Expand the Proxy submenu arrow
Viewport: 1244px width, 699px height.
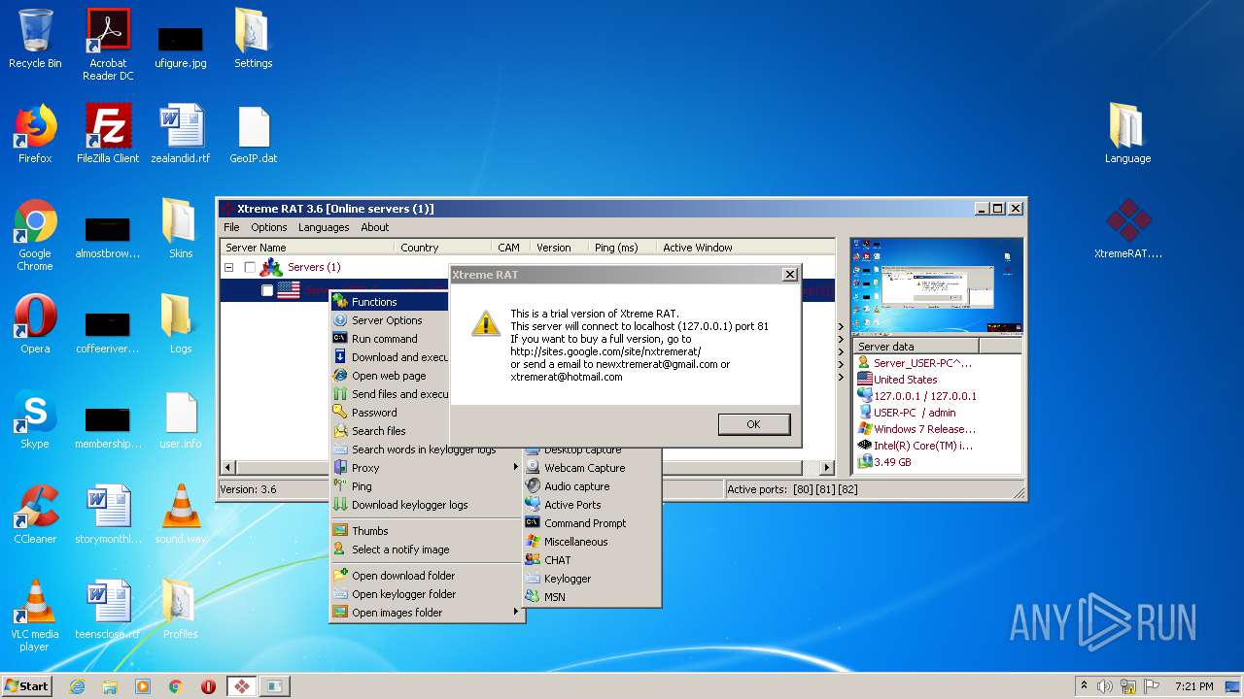pos(516,468)
